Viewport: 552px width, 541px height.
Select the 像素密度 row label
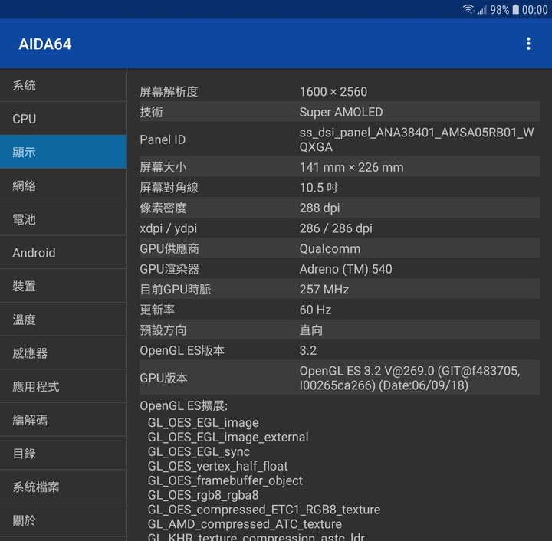tap(163, 208)
